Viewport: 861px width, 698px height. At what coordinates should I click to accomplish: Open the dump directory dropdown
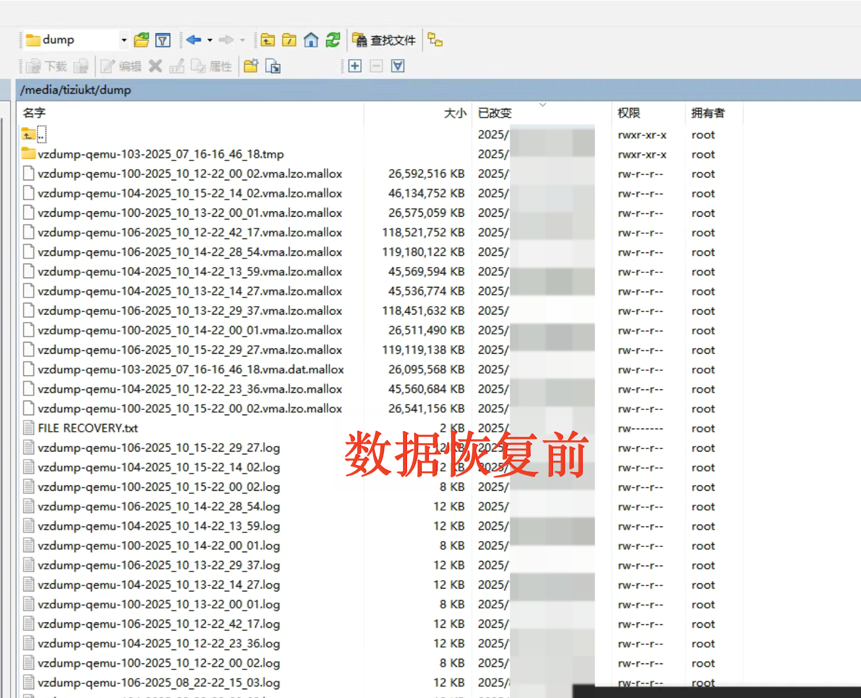[x=124, y=40]
